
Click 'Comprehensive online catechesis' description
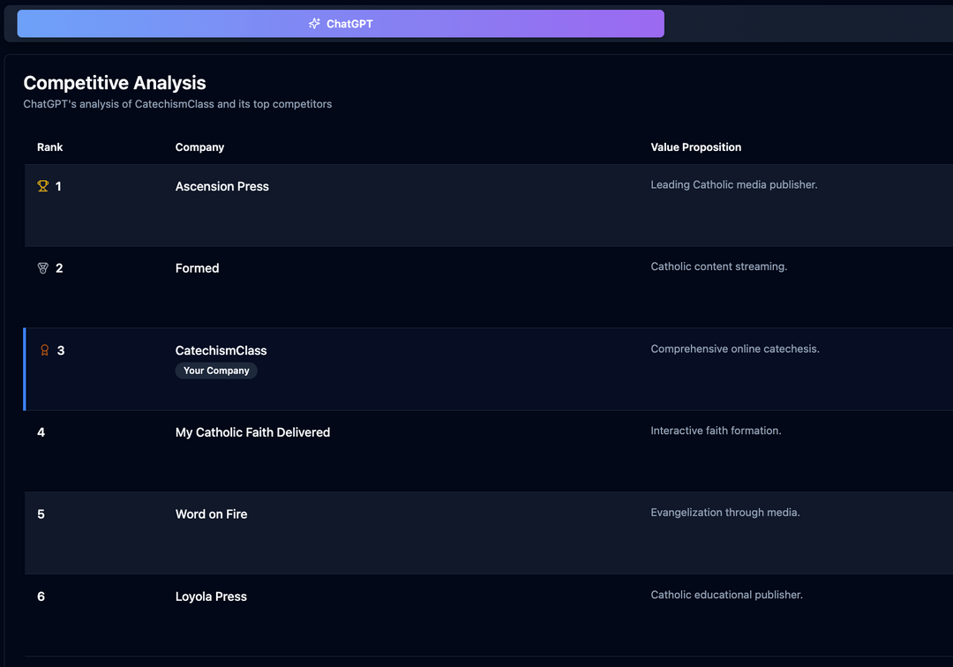click(734, 348)
